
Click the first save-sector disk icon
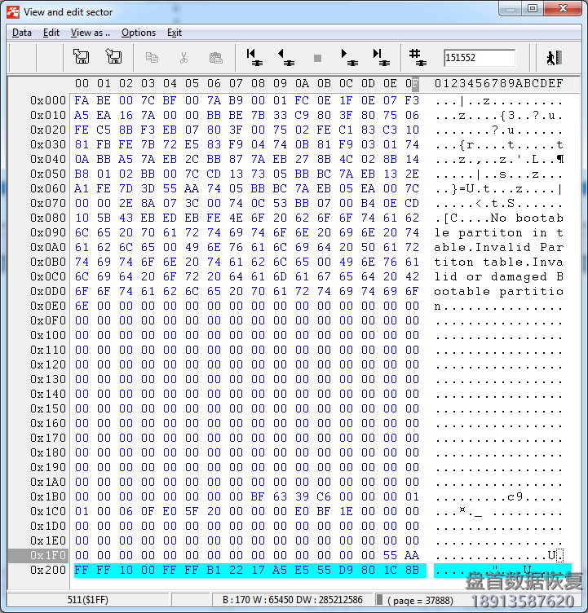82,57
